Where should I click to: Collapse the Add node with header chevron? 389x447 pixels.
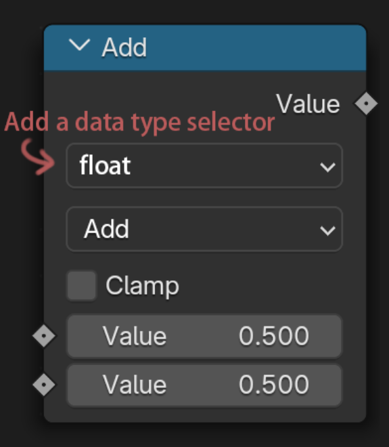(79, 45)
